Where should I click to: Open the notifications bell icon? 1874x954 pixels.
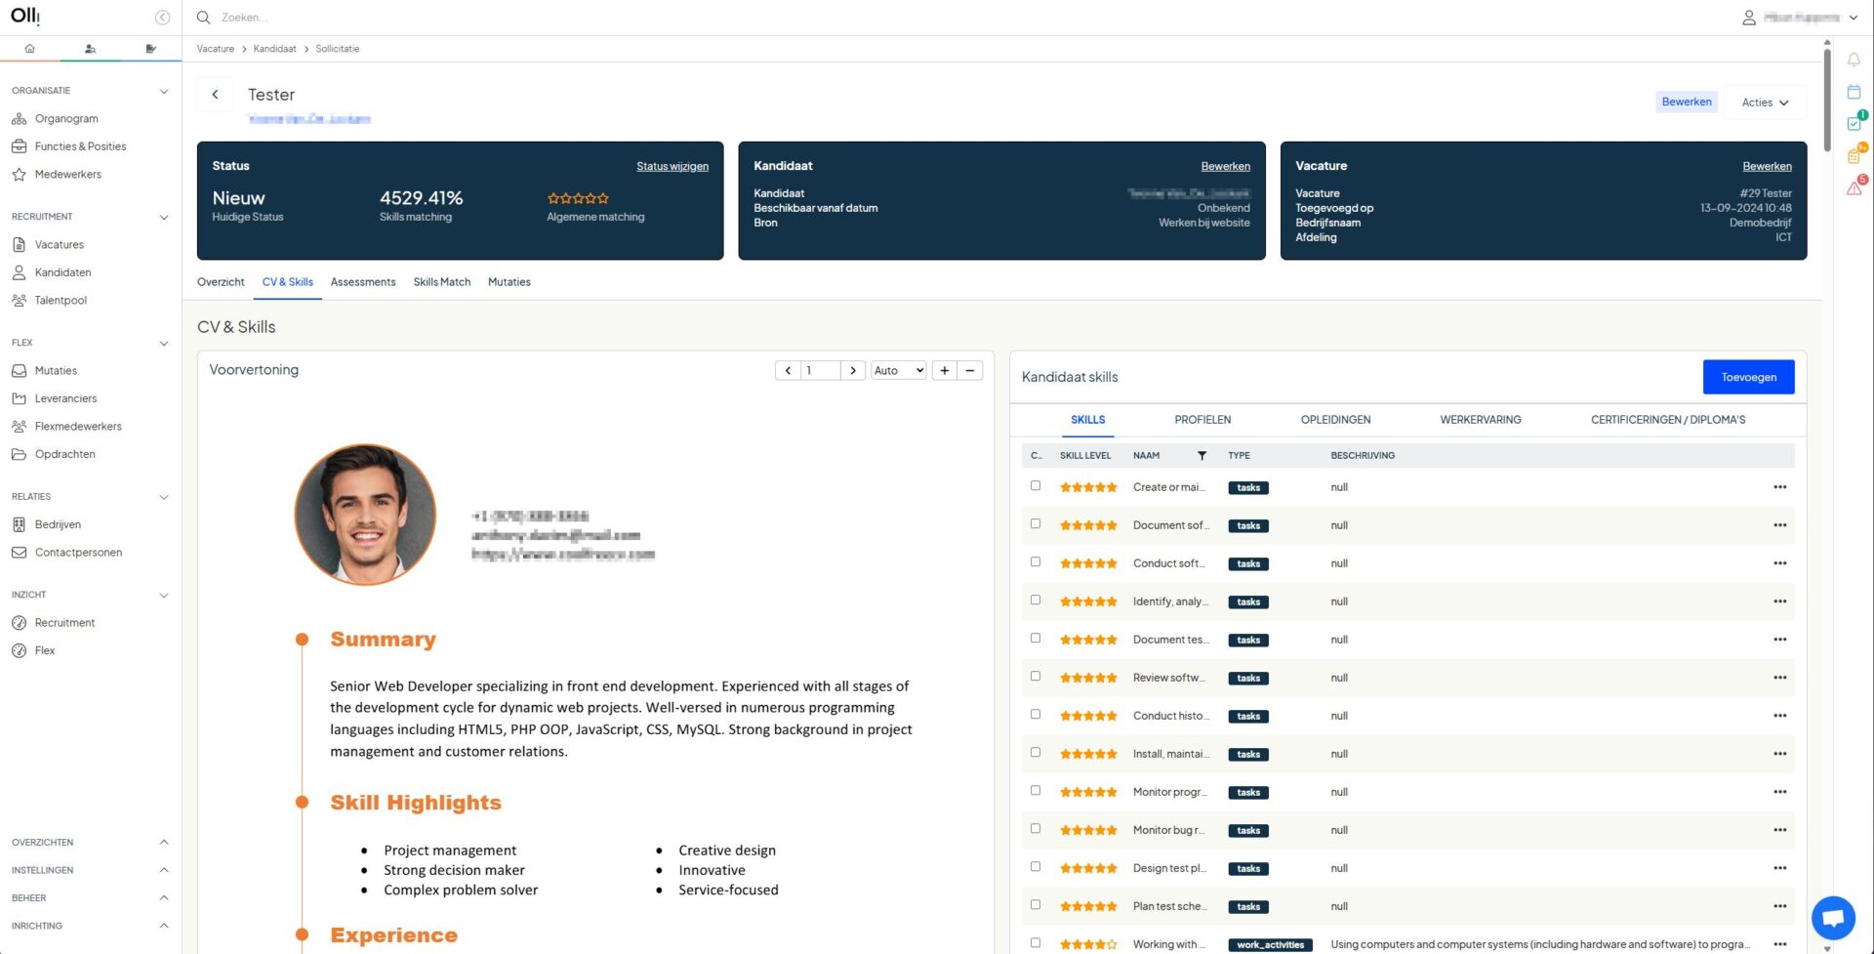click(x=1854, y=60)
